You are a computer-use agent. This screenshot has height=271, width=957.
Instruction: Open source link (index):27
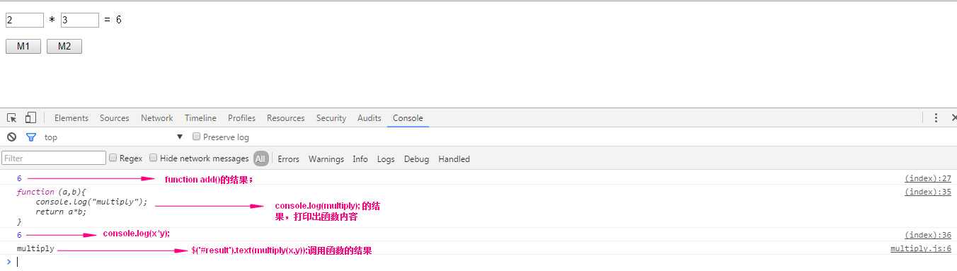coord(928,179)
